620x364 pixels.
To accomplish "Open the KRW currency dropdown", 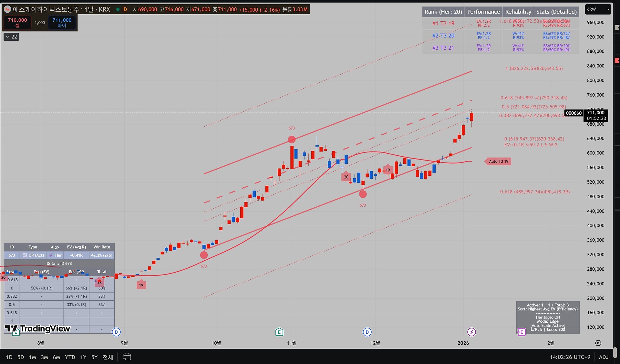I will (598, 9).
